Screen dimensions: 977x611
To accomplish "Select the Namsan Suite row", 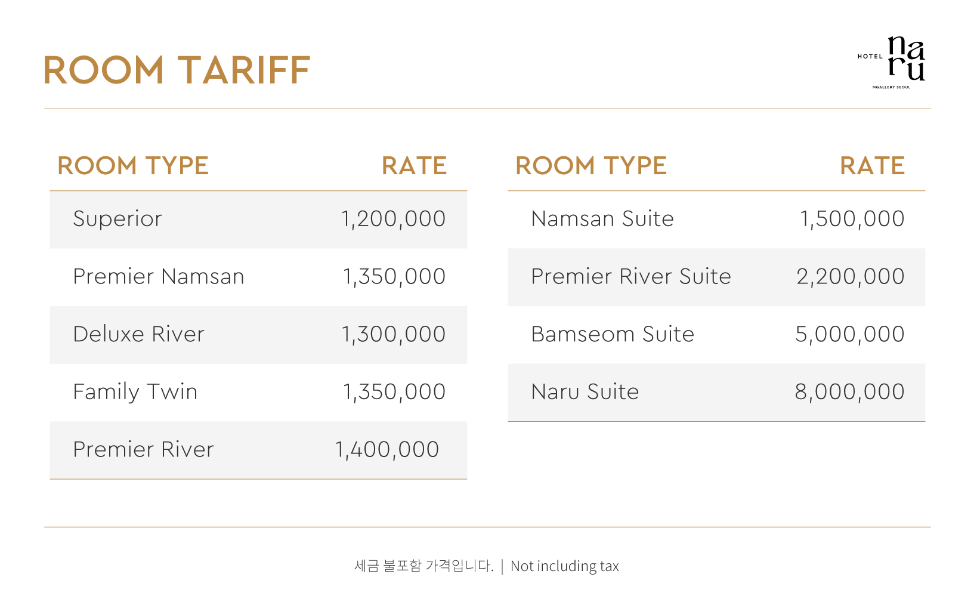I will pos(716,220).
